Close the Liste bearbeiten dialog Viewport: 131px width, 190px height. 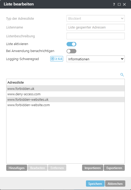point(124,4)
